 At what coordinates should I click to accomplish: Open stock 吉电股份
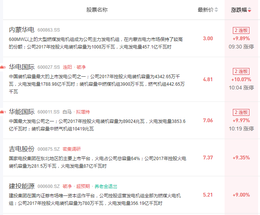pyautogui.click(x=21, y=149)
